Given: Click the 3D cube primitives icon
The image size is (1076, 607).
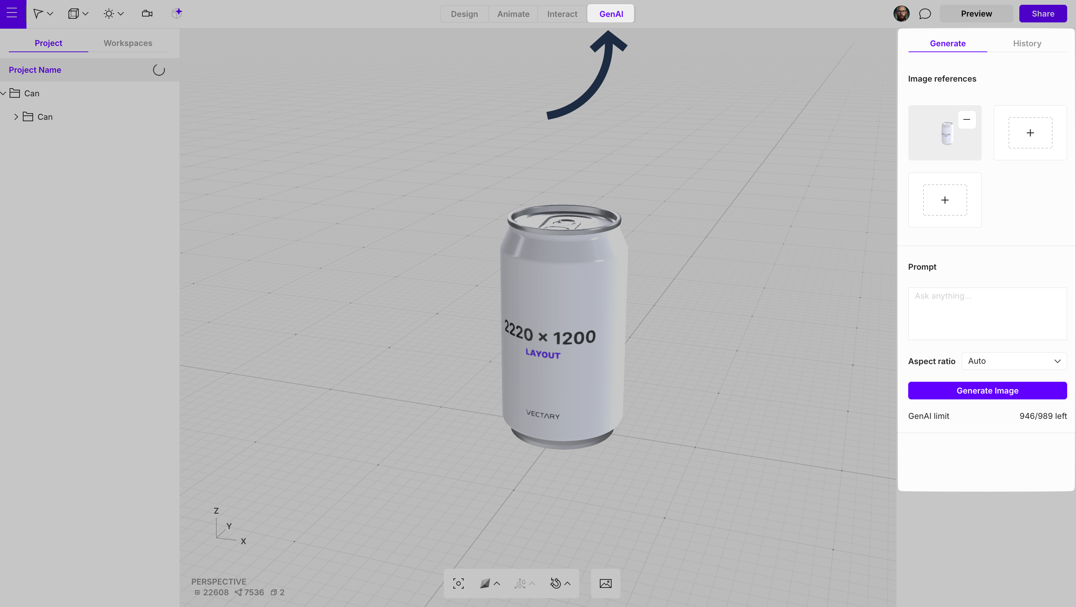Looking at the screenshot, I should click(74, 14).
